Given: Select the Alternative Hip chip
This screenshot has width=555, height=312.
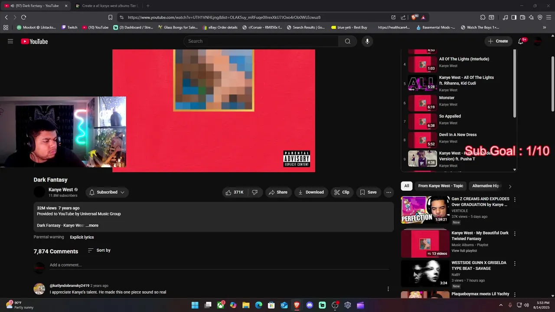Looking at the screenshot, I should (486, 186).
